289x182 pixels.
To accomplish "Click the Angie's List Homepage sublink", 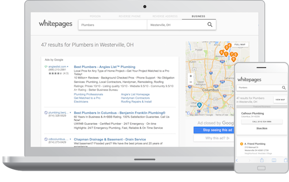I will [x=135, y=94].
